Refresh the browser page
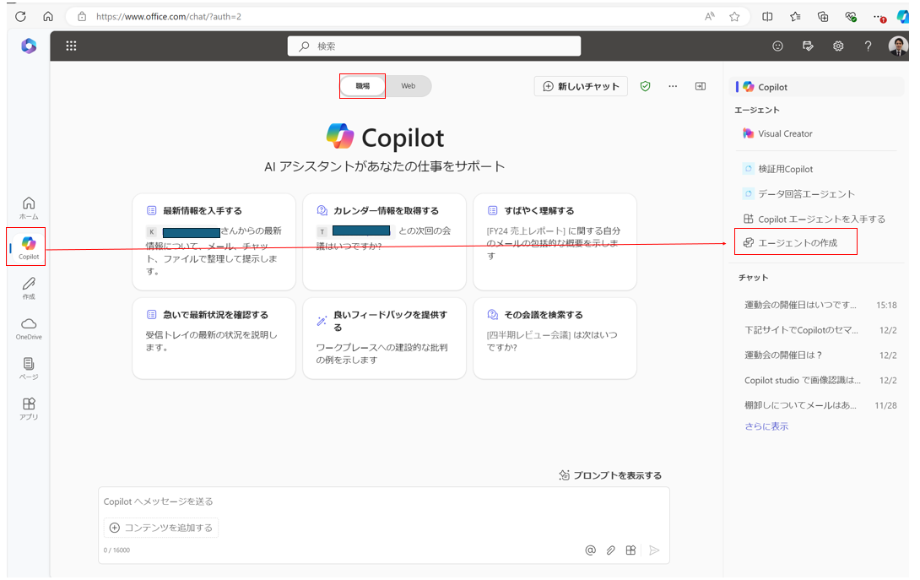The height and width of the screenshot is (580, 920). click(20, 16)
